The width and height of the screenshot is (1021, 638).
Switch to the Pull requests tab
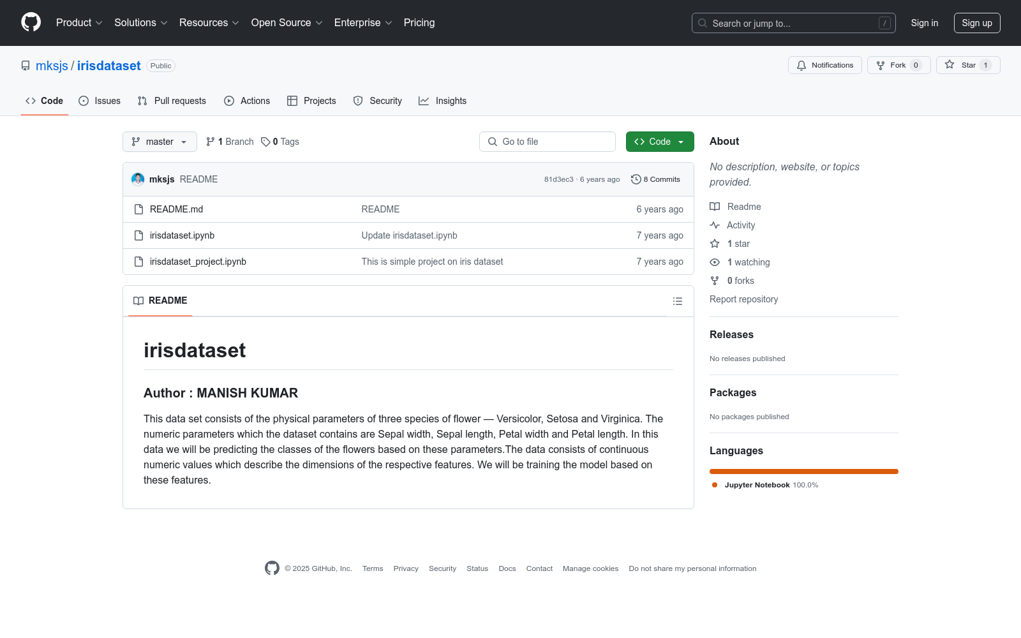coord(172,101)
